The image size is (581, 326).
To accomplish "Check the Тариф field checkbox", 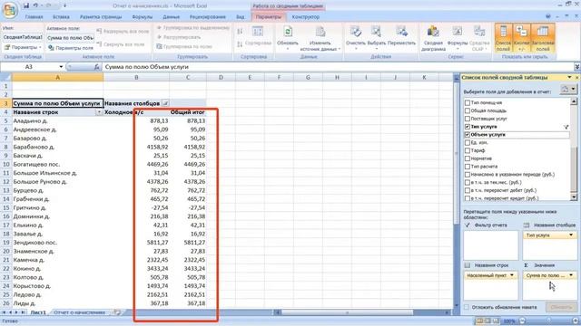I will [x=468, y=150].
